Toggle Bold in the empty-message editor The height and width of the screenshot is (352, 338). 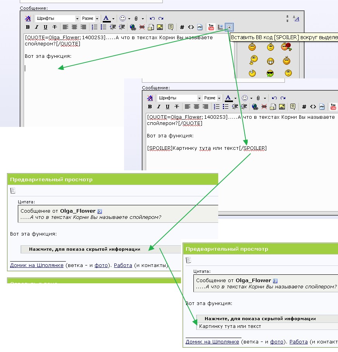pos(28,27)
